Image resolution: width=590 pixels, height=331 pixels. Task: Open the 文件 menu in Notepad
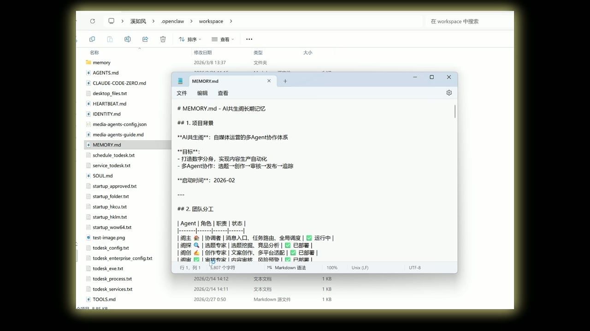tap(182, 93)
